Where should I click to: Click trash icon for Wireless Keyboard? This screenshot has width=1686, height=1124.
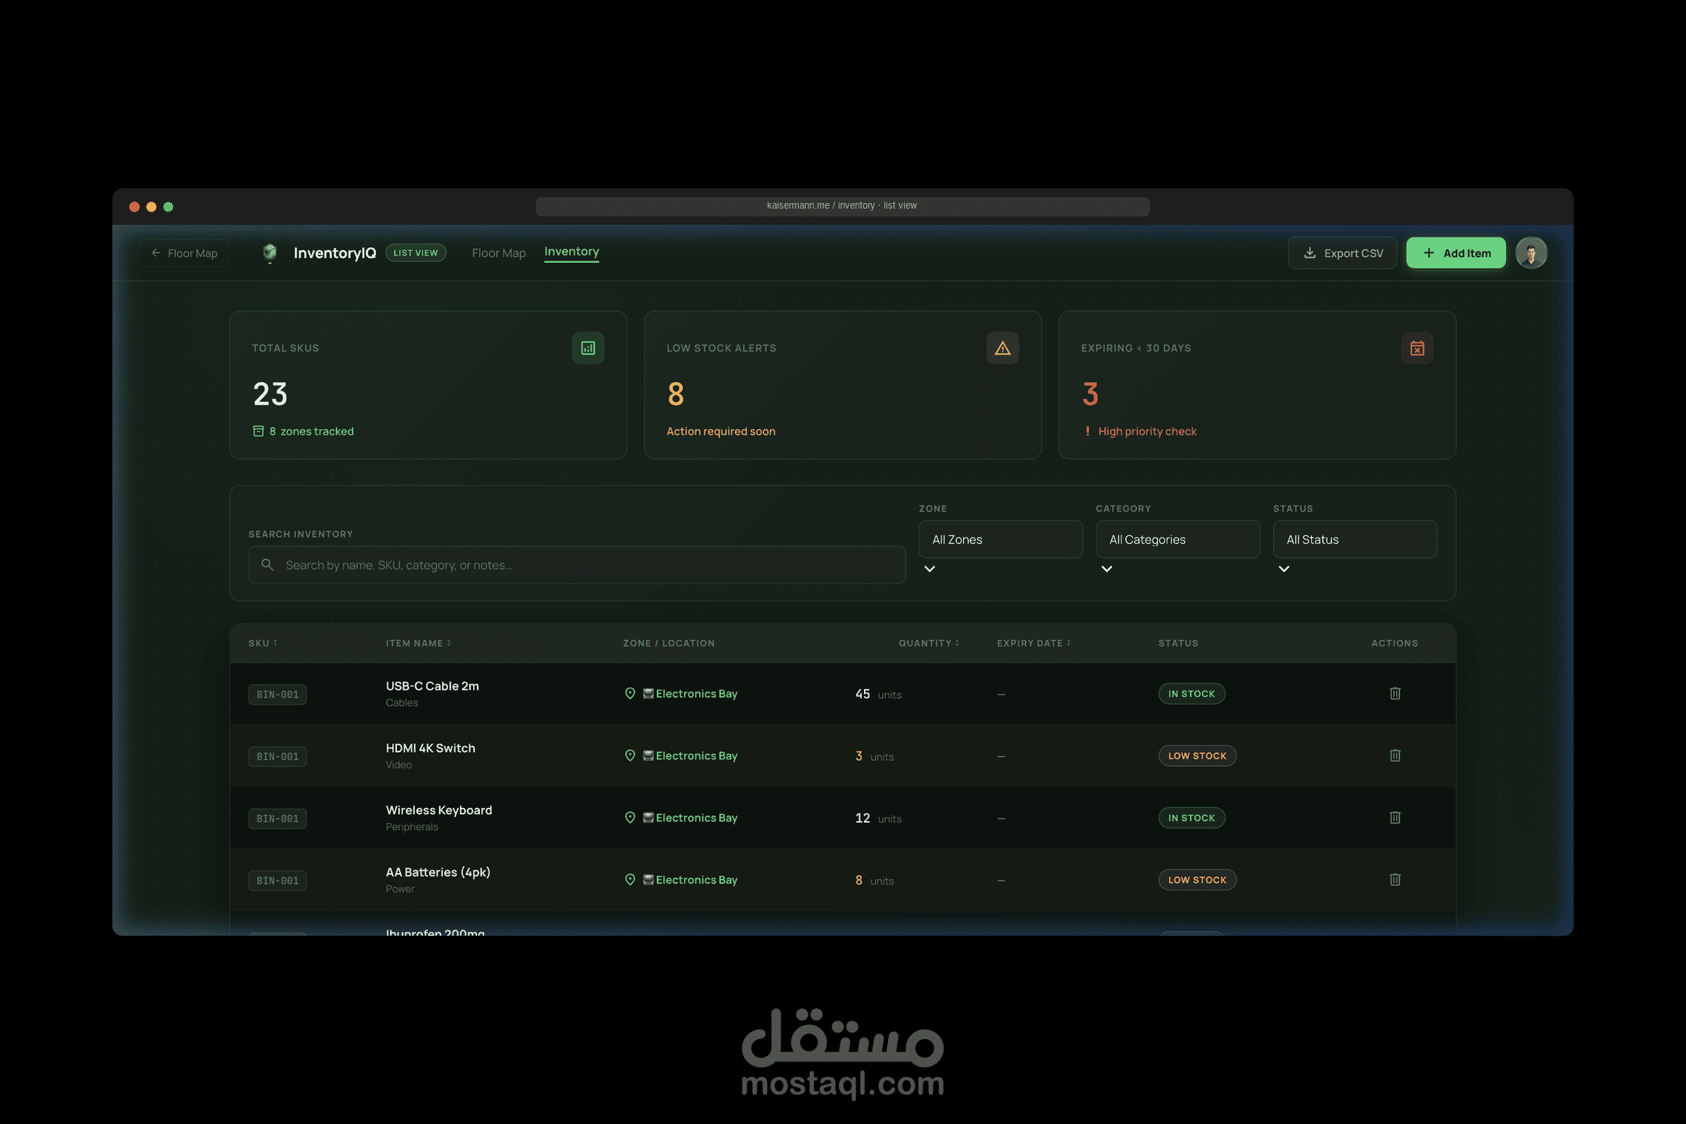click(x=1395, y=817)
